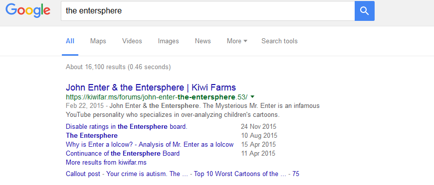The width and height of the screenshot is (434, 185).
Task: Open the Google logo homepage
Action: tap(28, 11)
